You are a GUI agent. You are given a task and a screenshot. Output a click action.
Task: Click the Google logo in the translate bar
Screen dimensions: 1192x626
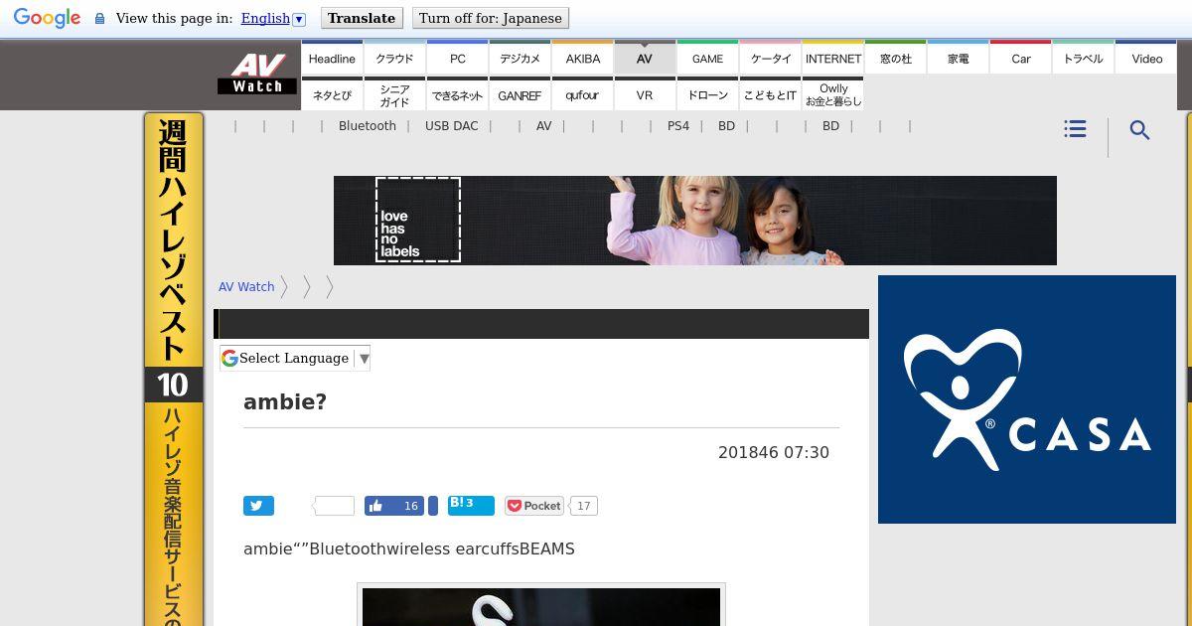[47, 18]
